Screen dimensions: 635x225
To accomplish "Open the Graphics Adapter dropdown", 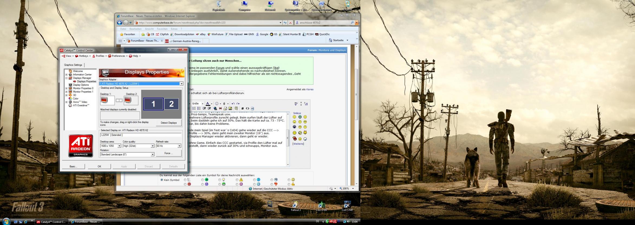I will tap(181, 84).
